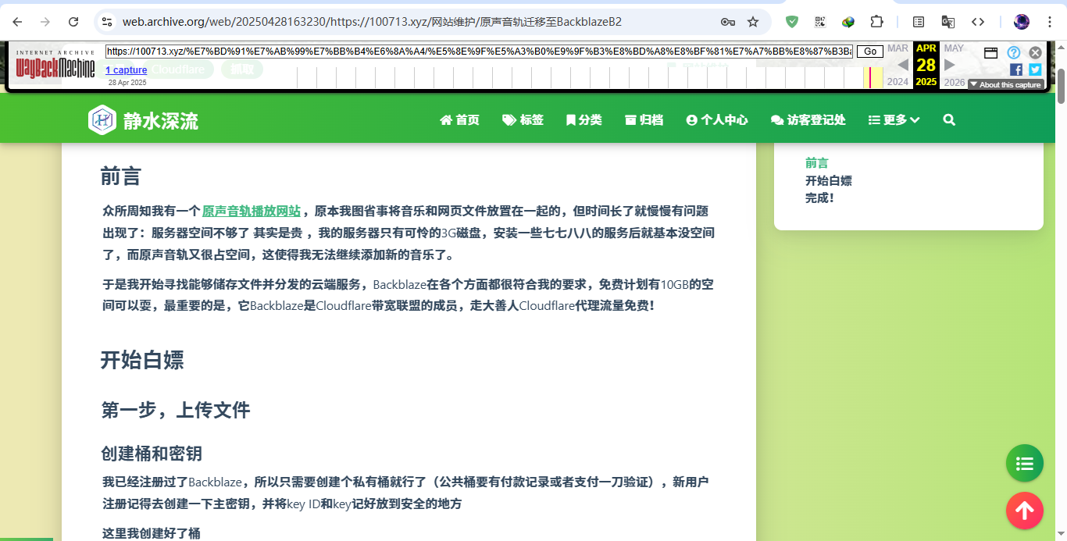Share capture on Facebook
Screen dimensions: 1067x541
tap(1016, 69)
